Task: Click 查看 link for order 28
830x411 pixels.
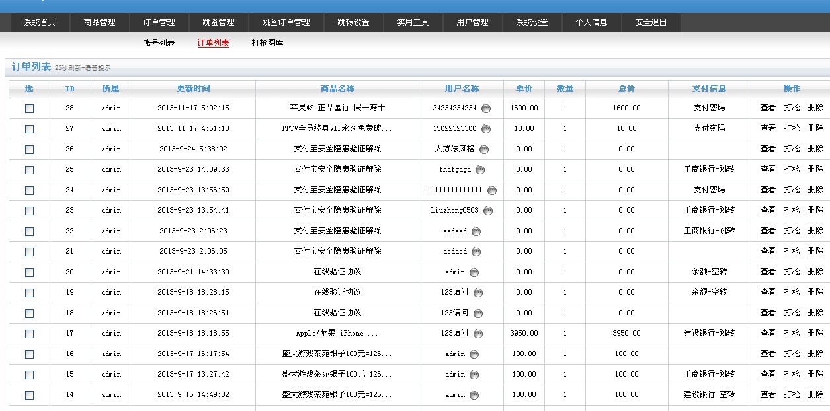Action: click(767, 108)
